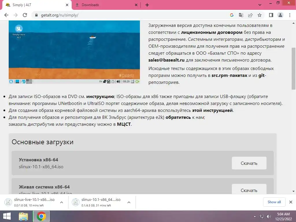Click the Основные загрузки heading
The width and height of the screenshot is (296, 222).
42,142
